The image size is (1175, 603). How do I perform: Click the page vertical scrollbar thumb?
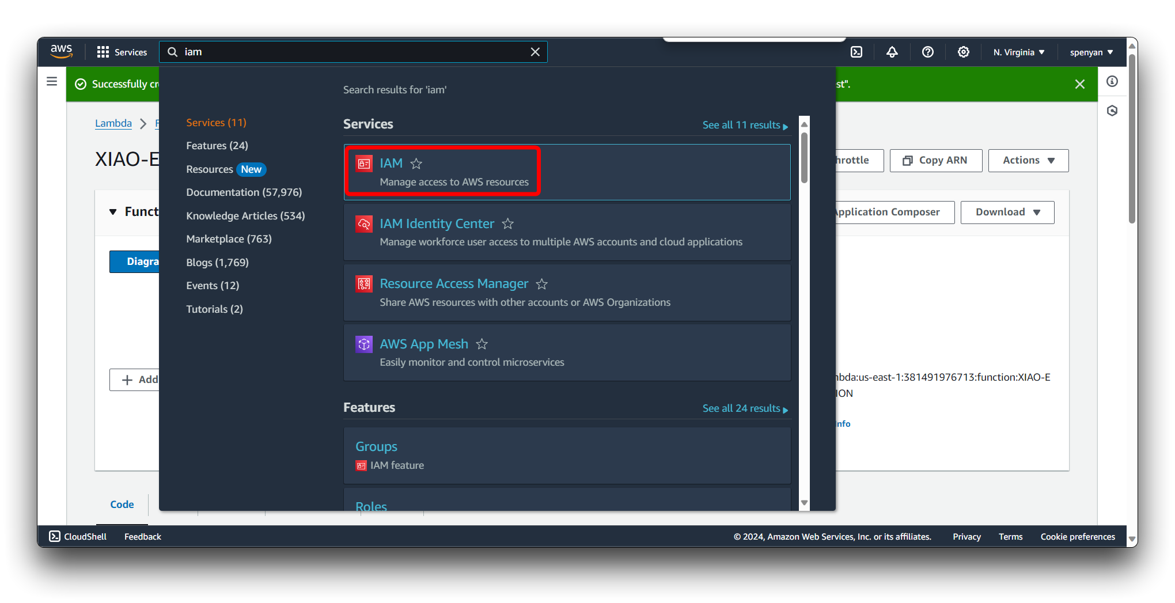click(1132, 139)
